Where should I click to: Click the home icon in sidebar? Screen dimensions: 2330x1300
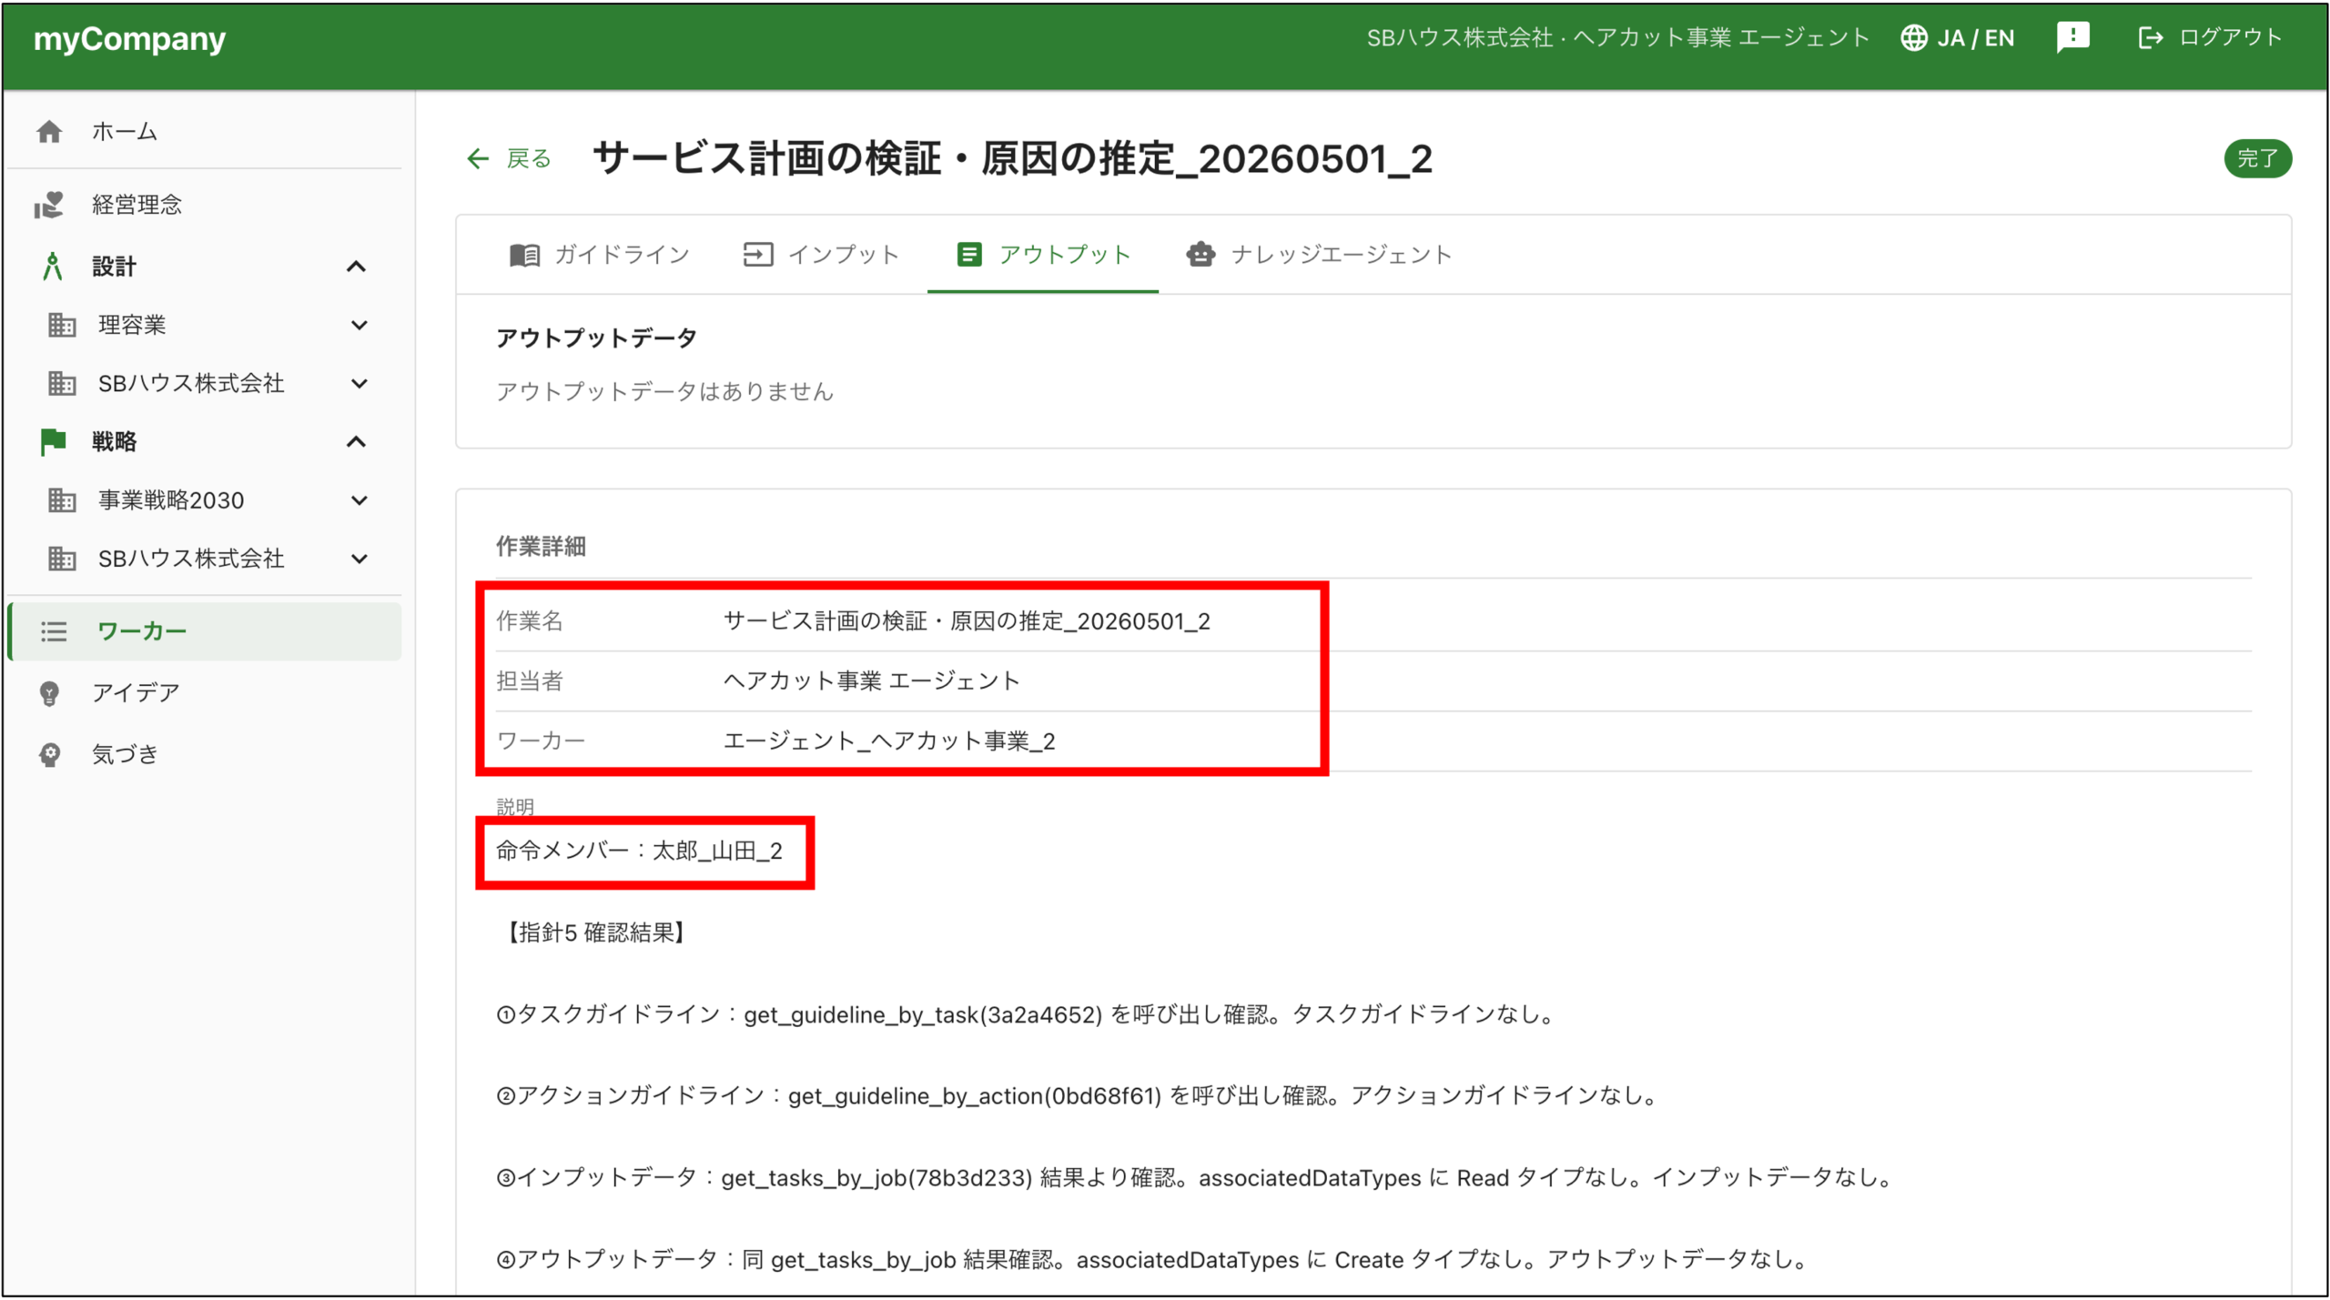(49, 132)
